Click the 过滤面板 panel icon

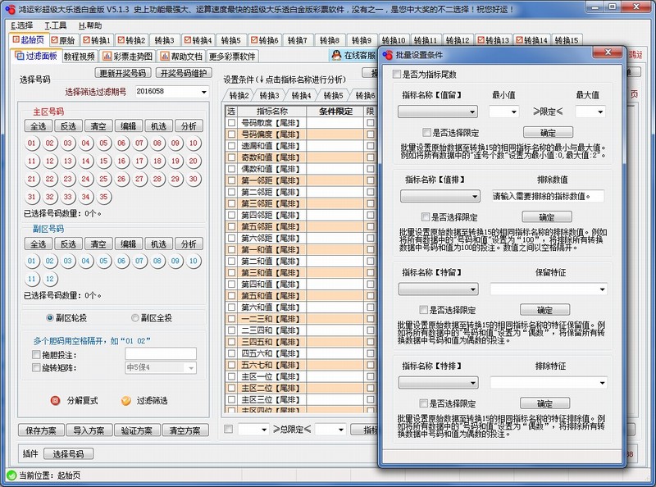(18, 56)
